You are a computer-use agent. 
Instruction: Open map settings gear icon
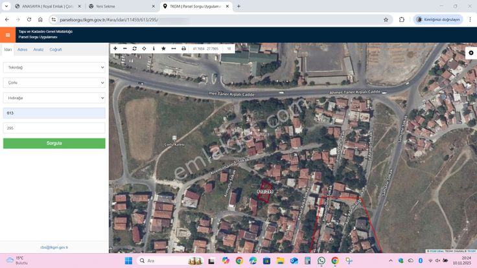click(471, 53)
